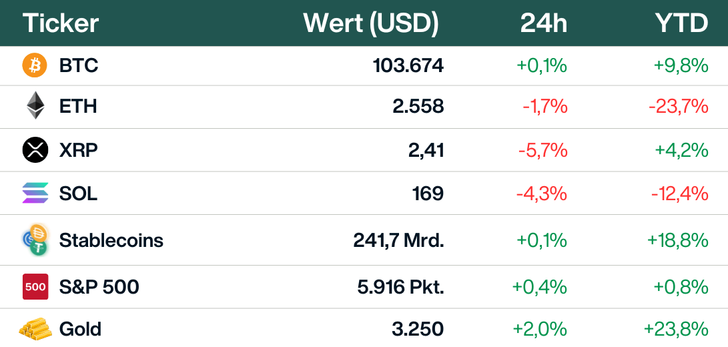Viewport: 728px width, 347px height.
Task: Open the BTC ticker label
Action: pos(79,65)
